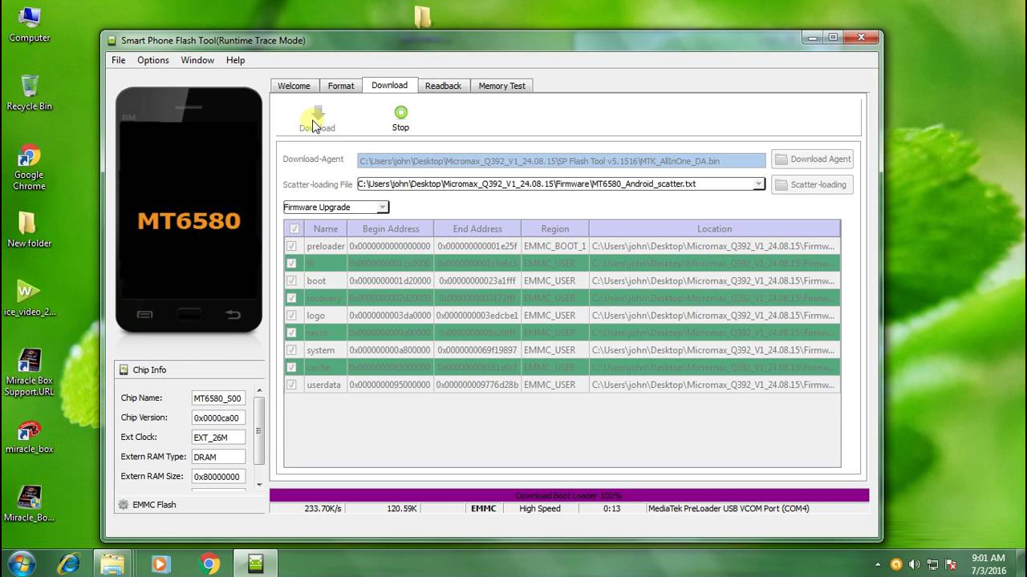The height and width of the screenshot is (577, 1027).
Task: Open the Recycle Bin desktop icon
Action: (x=29, y=93)
